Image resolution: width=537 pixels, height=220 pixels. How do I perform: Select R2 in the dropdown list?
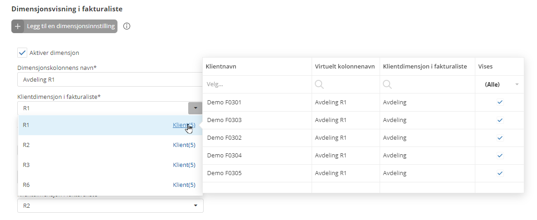[x=26, y=145]
